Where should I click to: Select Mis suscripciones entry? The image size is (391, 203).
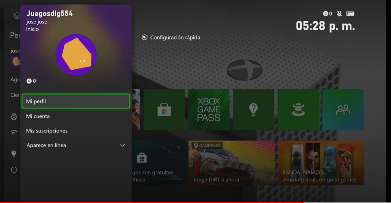pos(76,131)
